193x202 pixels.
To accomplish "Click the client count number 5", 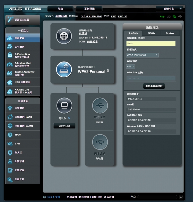I will 69,118.
